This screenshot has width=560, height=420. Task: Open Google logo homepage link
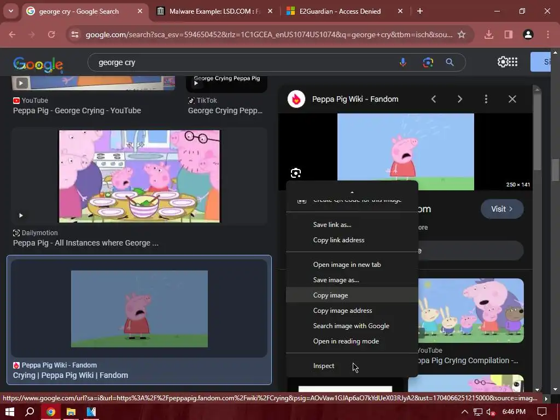tap(38, 64)
